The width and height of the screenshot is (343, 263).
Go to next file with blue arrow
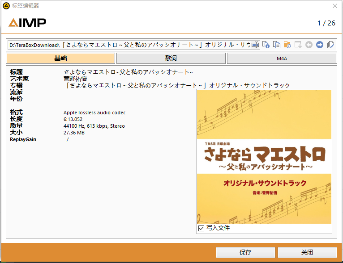point(320,45)
